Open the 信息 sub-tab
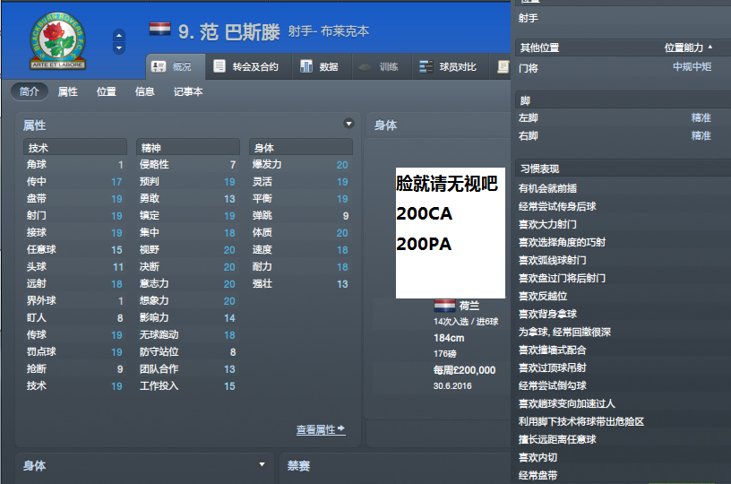The image size is (731, 484). click(x=144, y=91)
